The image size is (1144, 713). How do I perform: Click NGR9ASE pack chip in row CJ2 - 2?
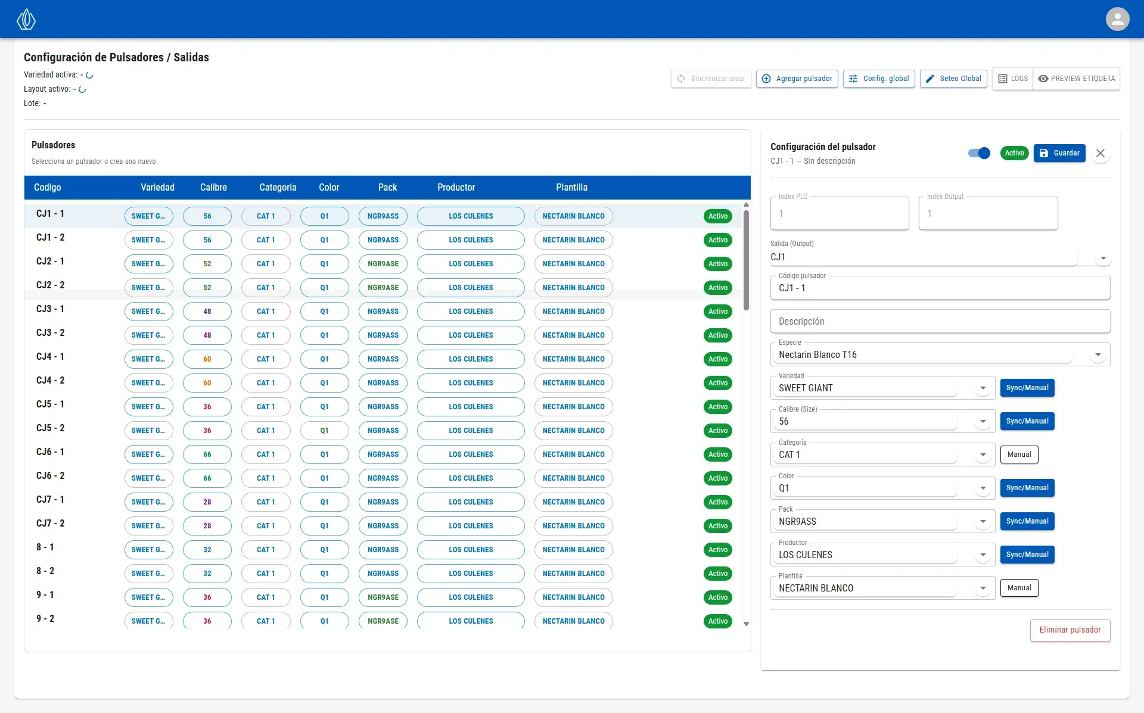(383, 288)
